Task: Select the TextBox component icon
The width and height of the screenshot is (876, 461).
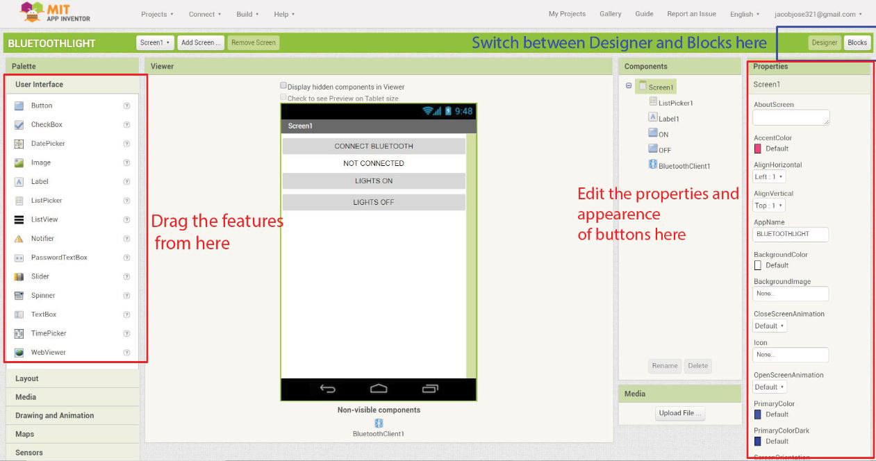Action: tap(19, 315)
